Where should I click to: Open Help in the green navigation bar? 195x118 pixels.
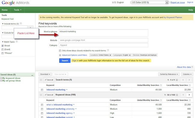point(190,10)
